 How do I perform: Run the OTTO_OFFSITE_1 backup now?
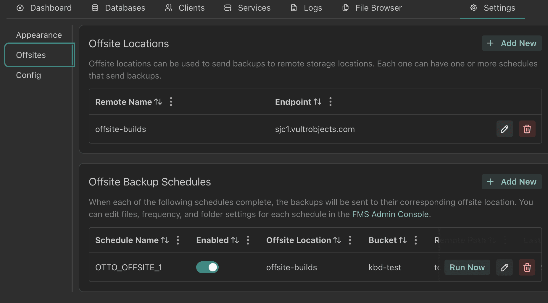467,268
